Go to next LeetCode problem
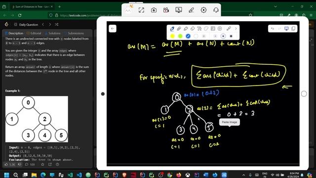Screen dimensions: 316x178 tap(50, 24)
